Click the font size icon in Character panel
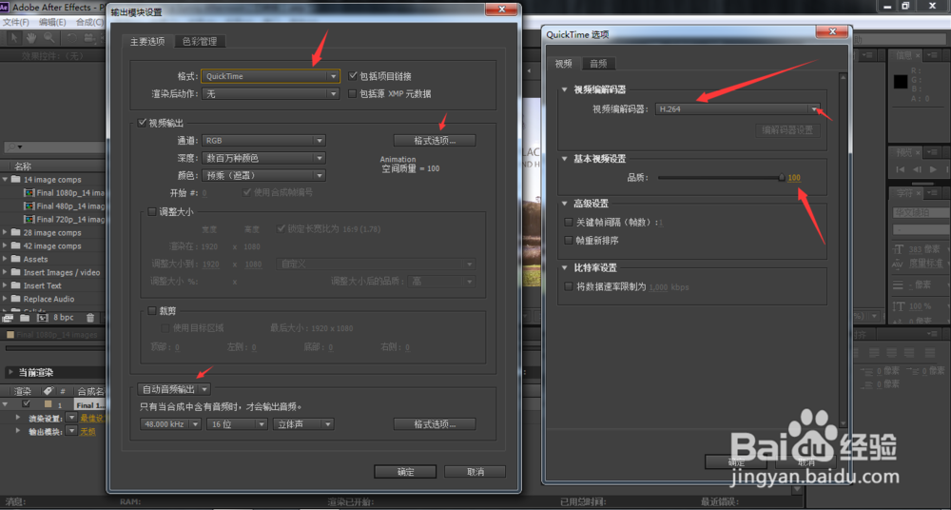 899,249
